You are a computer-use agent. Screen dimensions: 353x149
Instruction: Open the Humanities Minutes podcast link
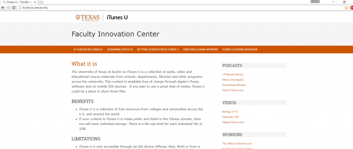tap(234, 85)
